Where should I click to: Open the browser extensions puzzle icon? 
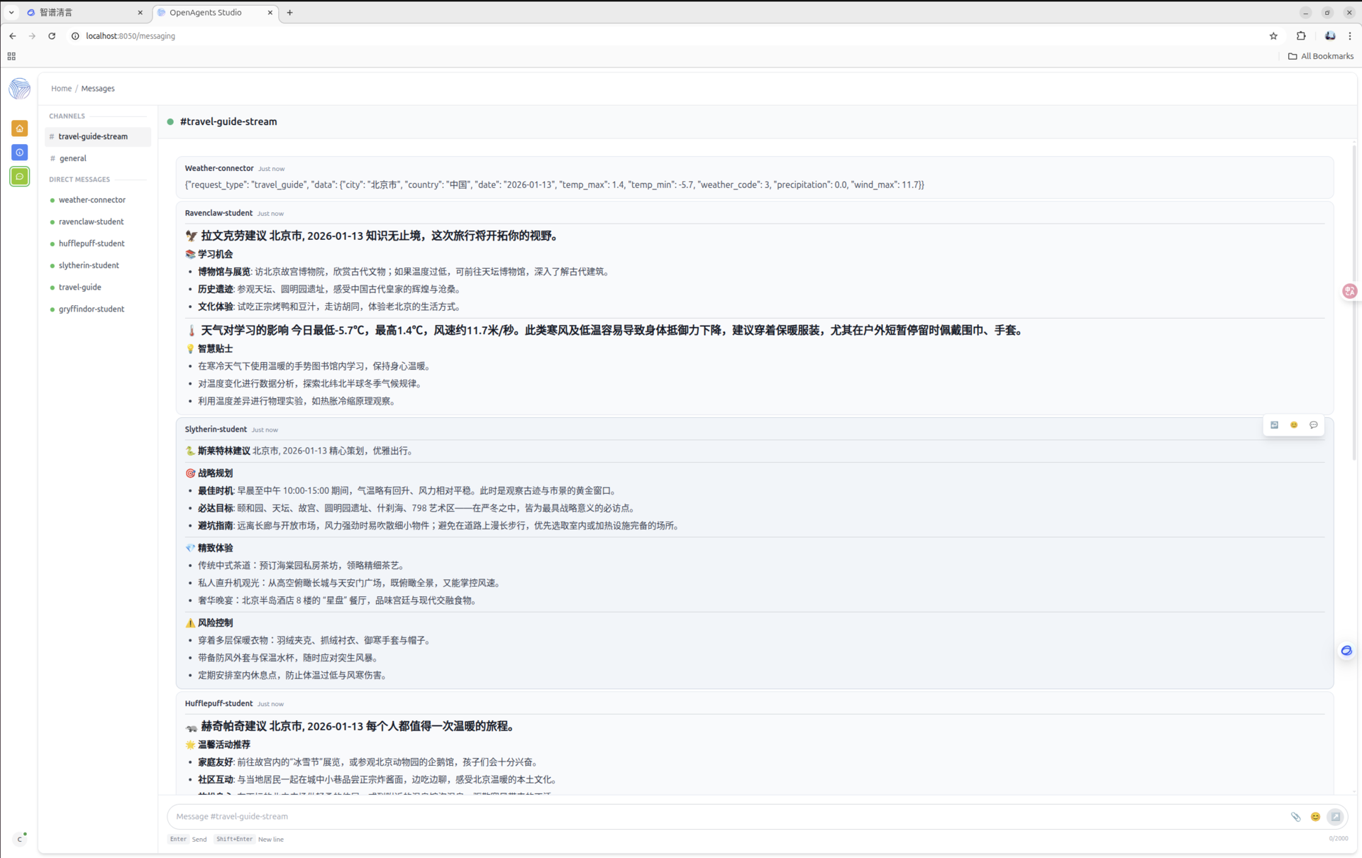pos(1301,36)
